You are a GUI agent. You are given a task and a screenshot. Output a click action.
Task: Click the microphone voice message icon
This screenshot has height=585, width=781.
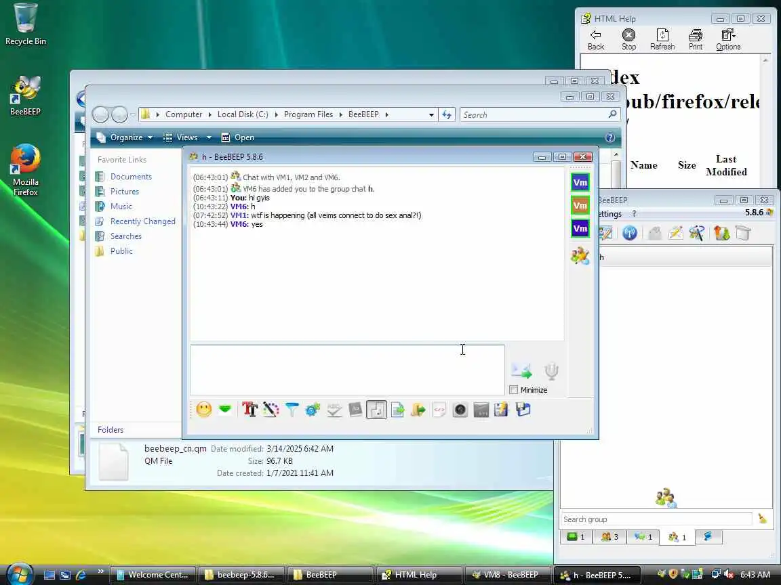(x=551, y=370)
